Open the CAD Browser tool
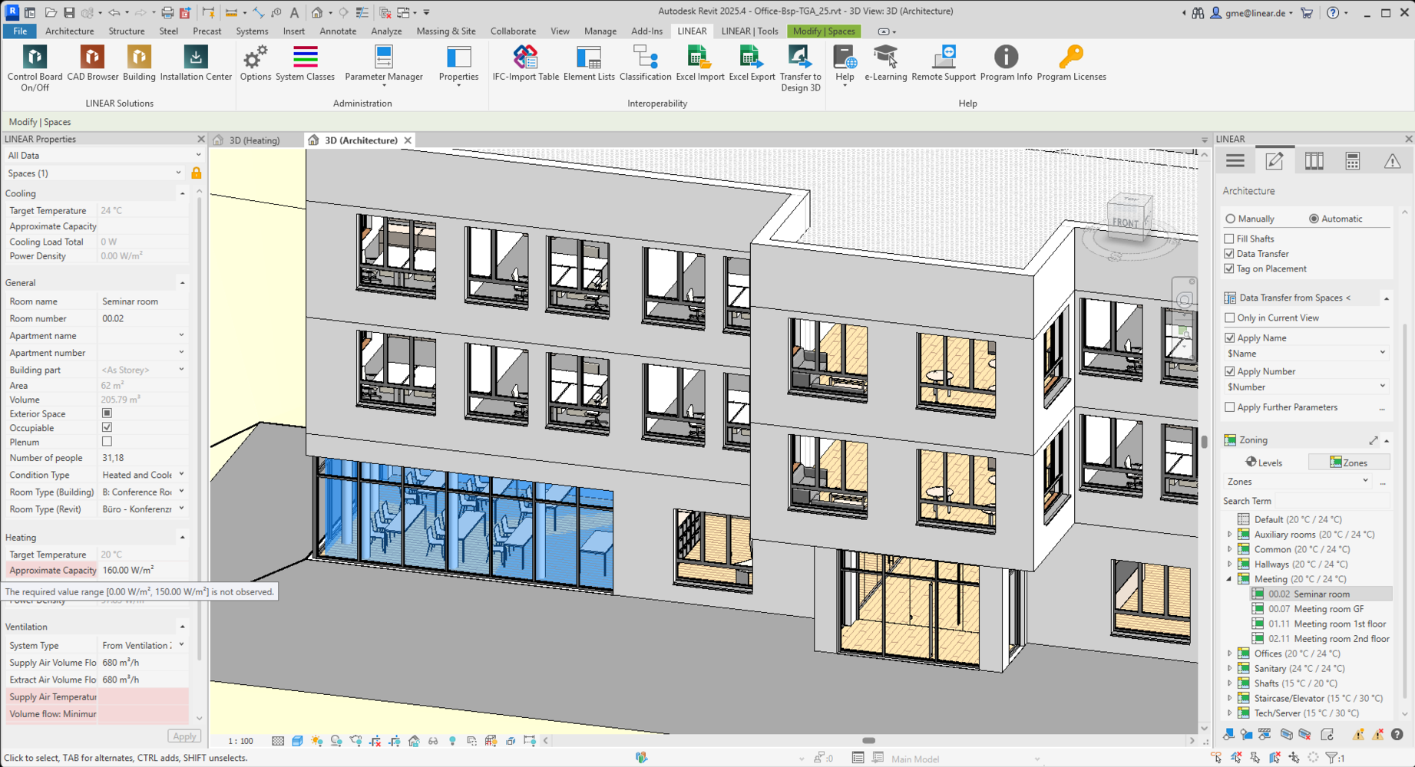Viewport: 1415px width, 767px height. pos(92,58)
